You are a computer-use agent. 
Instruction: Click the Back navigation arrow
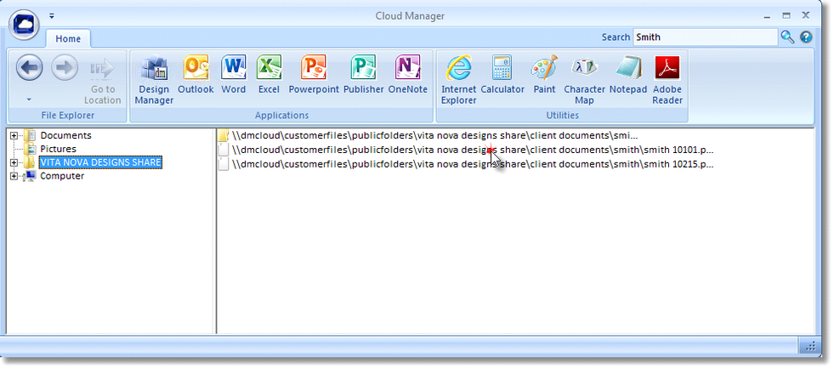(29, 67)
